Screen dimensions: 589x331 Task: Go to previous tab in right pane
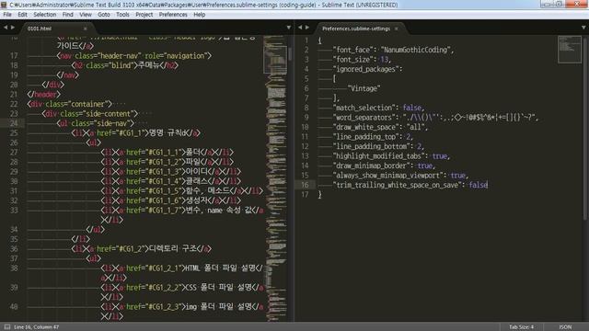click(x=300, y=28)
